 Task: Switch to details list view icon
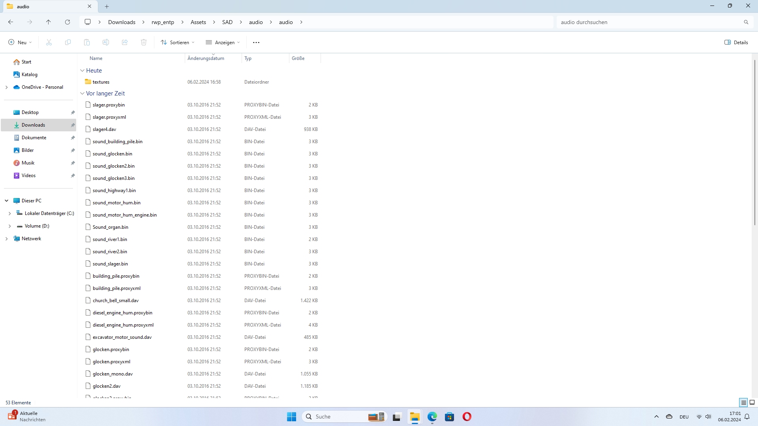(x=743, y=402)
